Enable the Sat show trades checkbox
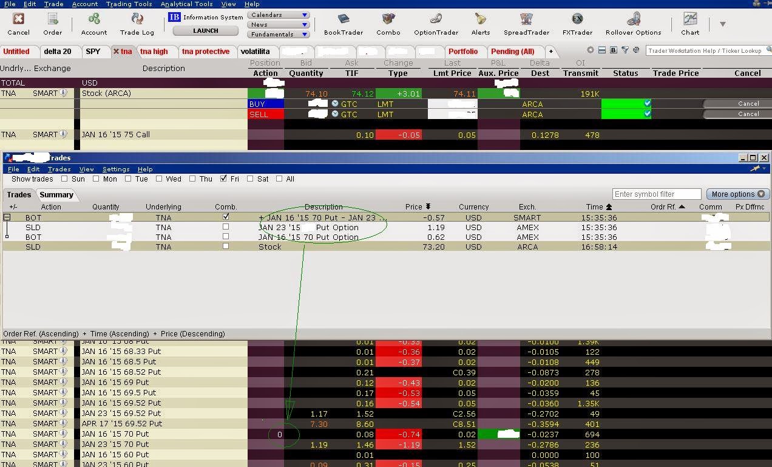772x467 pixels. point(250,179)
